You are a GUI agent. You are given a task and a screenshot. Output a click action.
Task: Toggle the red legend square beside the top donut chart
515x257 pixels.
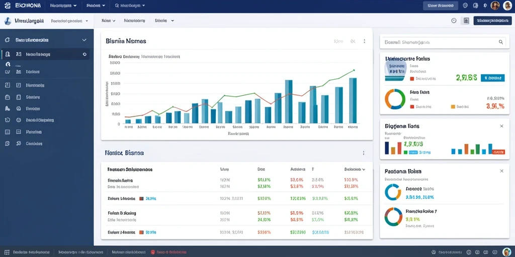412,106
